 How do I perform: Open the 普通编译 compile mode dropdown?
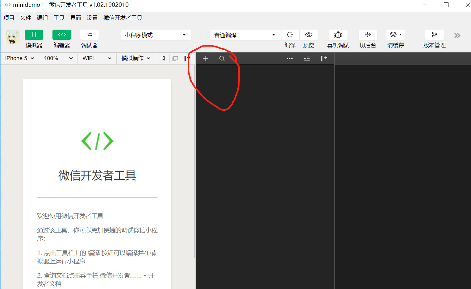[x=245, y=35]
